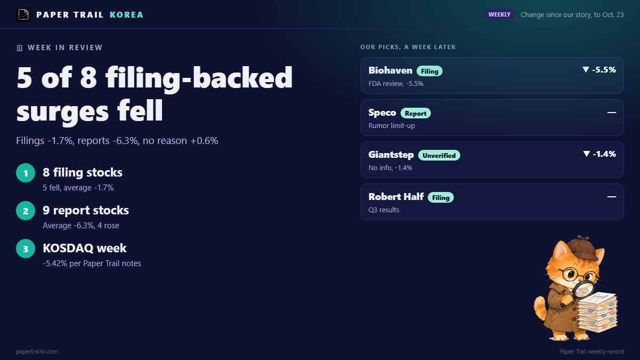The image size is (640, 360).
Task: Click the detective cat mascot illustration
Action: [x=576, y=289]
